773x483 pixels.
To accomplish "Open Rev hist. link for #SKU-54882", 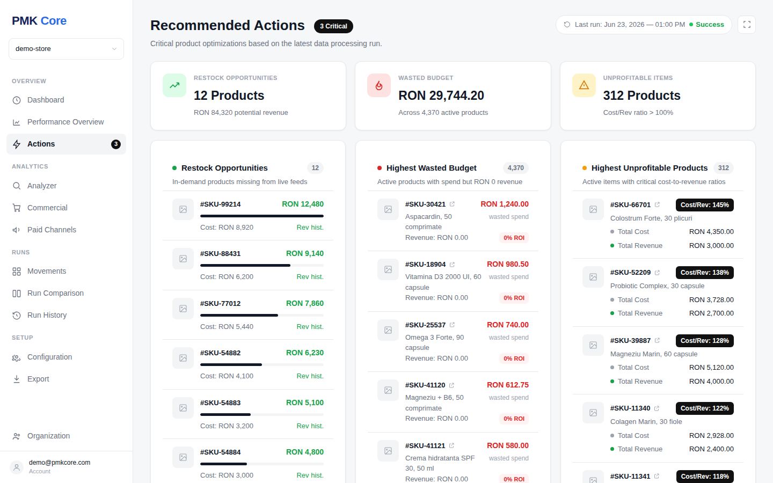I will click(310, 376).
